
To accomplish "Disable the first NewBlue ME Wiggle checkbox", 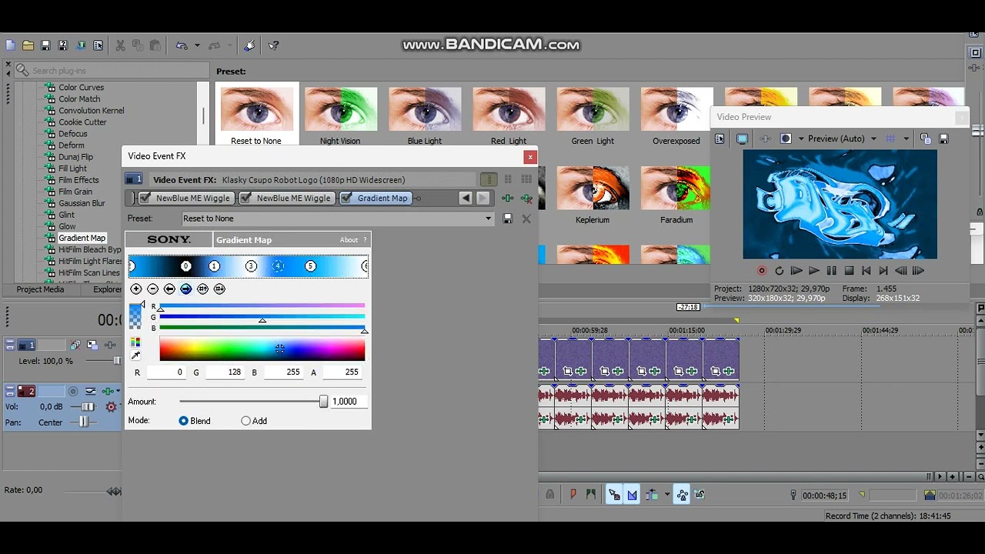I will [x=145, y=199].
